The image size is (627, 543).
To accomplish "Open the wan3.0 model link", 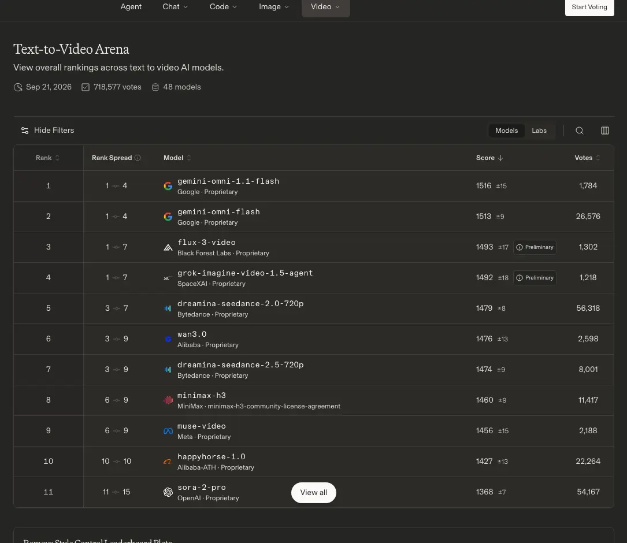I will pos(192,334).
